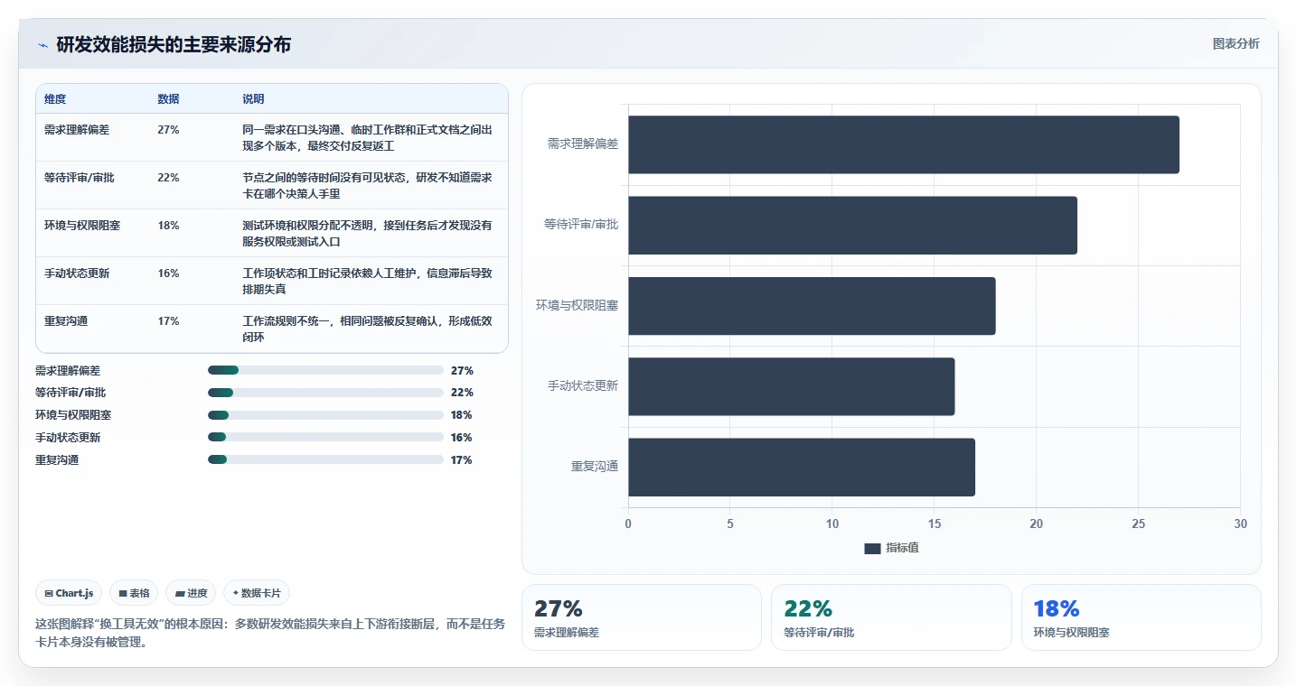Click the 说明 column header in the table

(x=253, y=99)
